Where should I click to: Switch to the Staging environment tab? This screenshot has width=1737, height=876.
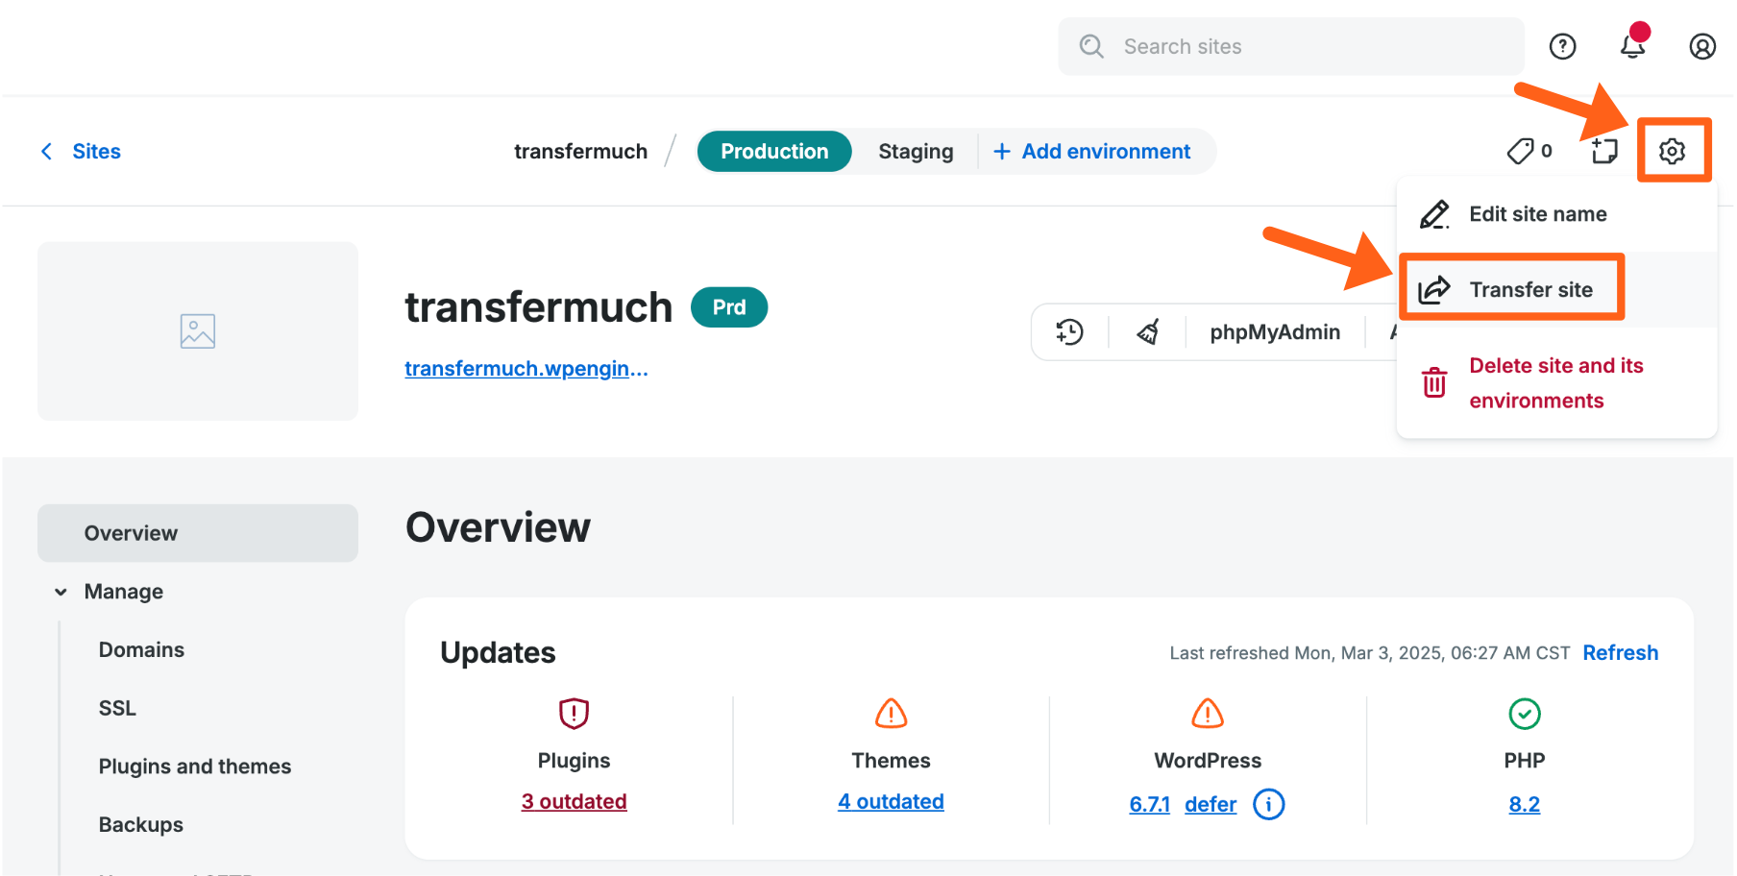click(x=915, y=151)
